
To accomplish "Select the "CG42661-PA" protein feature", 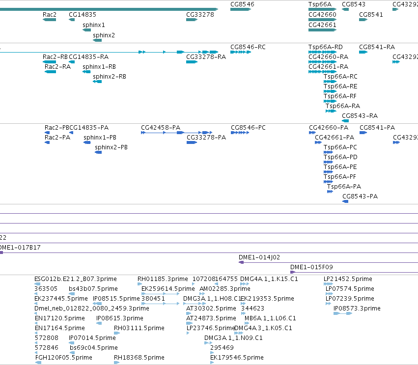I will (x=334, y=138).
